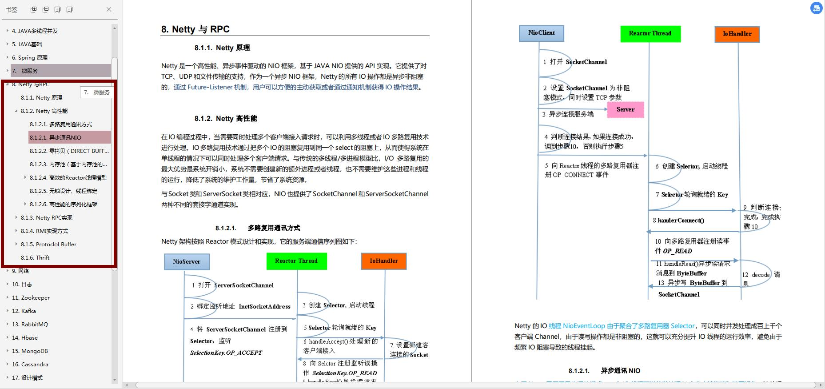
Task: Click the document horizontal scrollbar right arrow
Action: (x=821, y=385)
